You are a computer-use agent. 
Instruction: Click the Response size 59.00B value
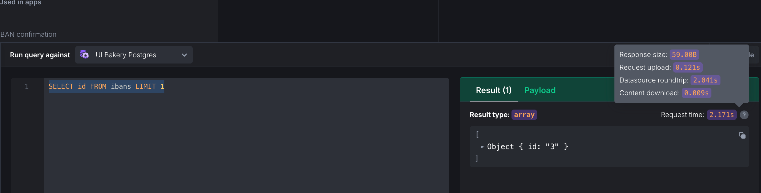[684, 55]
